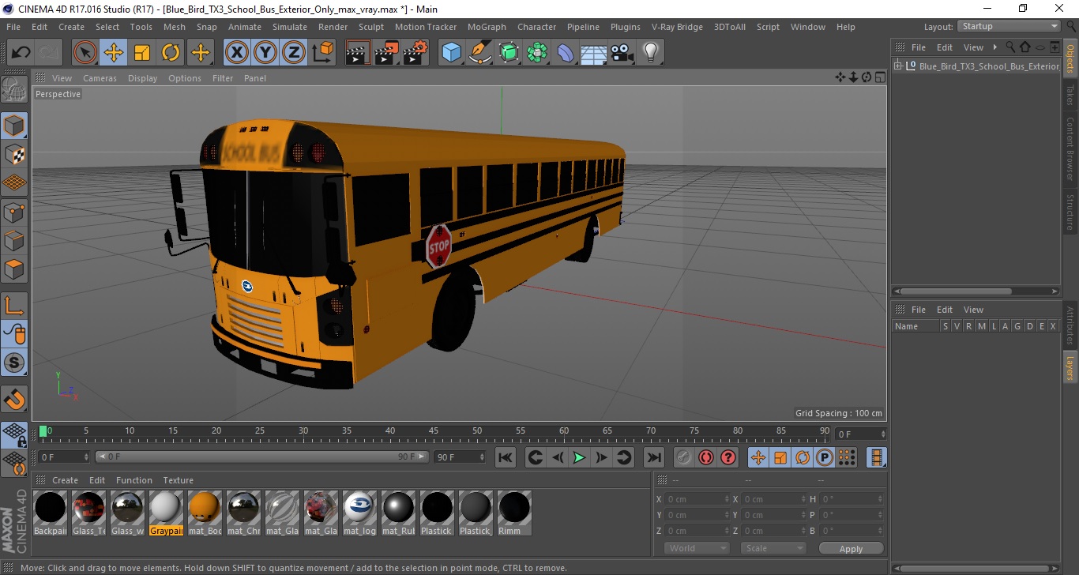The height and width of the screenshot is (575, 1079).
Task: Click the Apply button
Action: point(851,548)
